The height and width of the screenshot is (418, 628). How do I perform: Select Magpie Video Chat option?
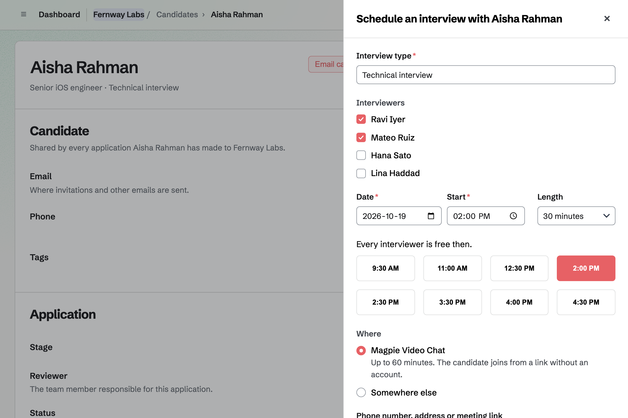coord(361,350)
